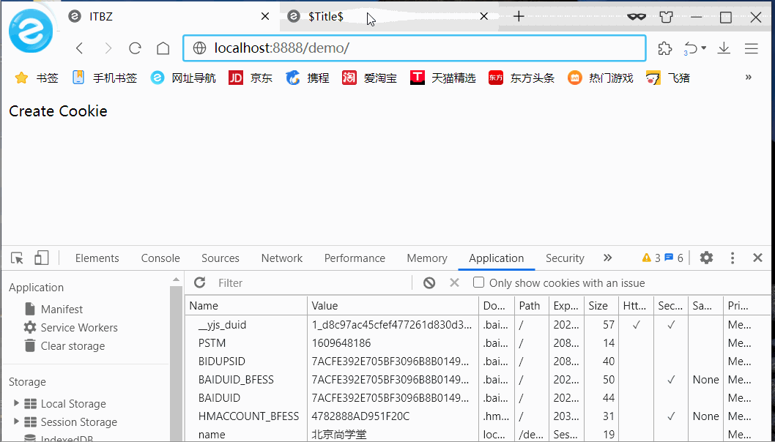Delete the selected cookie
Image resolution: width=775 pixels, height=442 pixels.
click(455, 283)
